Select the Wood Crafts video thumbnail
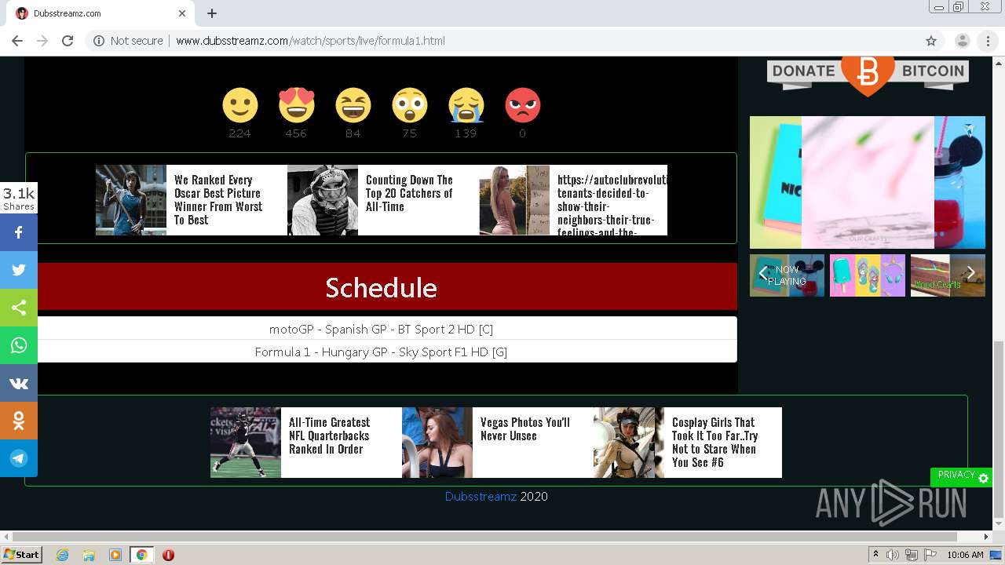This screenshot has height=565, width=1005. point(948,275)
